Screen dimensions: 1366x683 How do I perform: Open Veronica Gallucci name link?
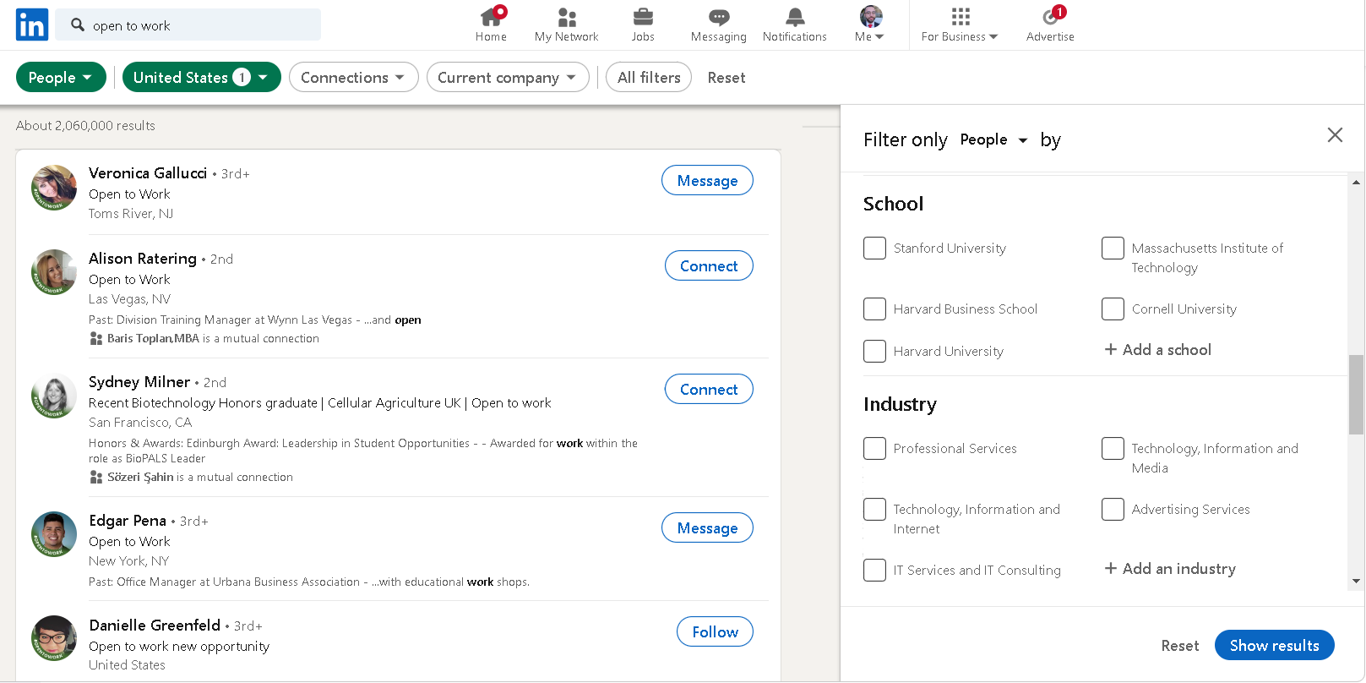[x=148, y=173]
